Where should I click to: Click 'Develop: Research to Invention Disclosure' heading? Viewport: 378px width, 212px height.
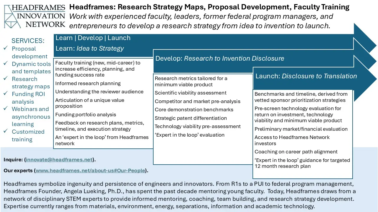pyautogui.click(x=220, y=59)
